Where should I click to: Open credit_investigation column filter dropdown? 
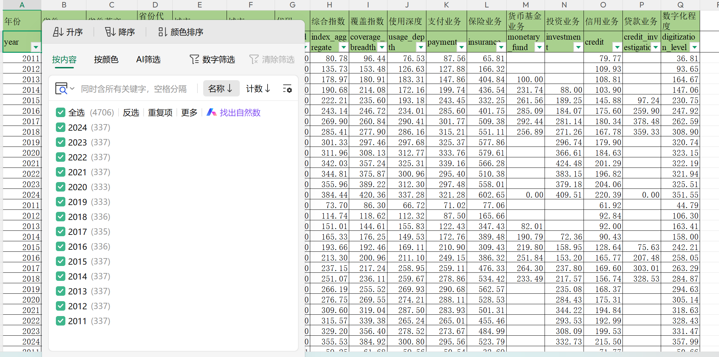pos(656,47)
